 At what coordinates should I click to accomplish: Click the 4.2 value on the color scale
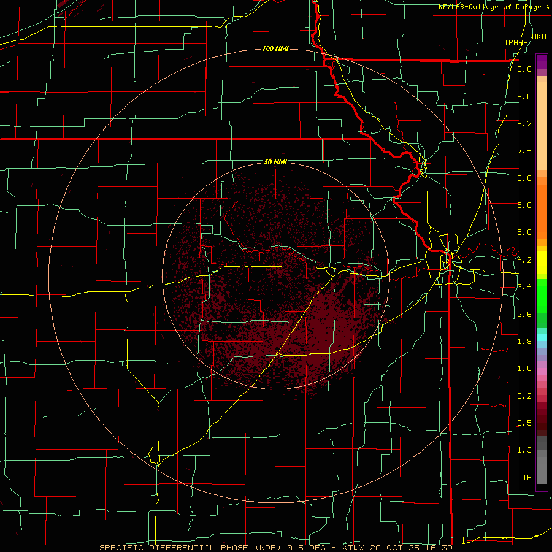point(524,259)
